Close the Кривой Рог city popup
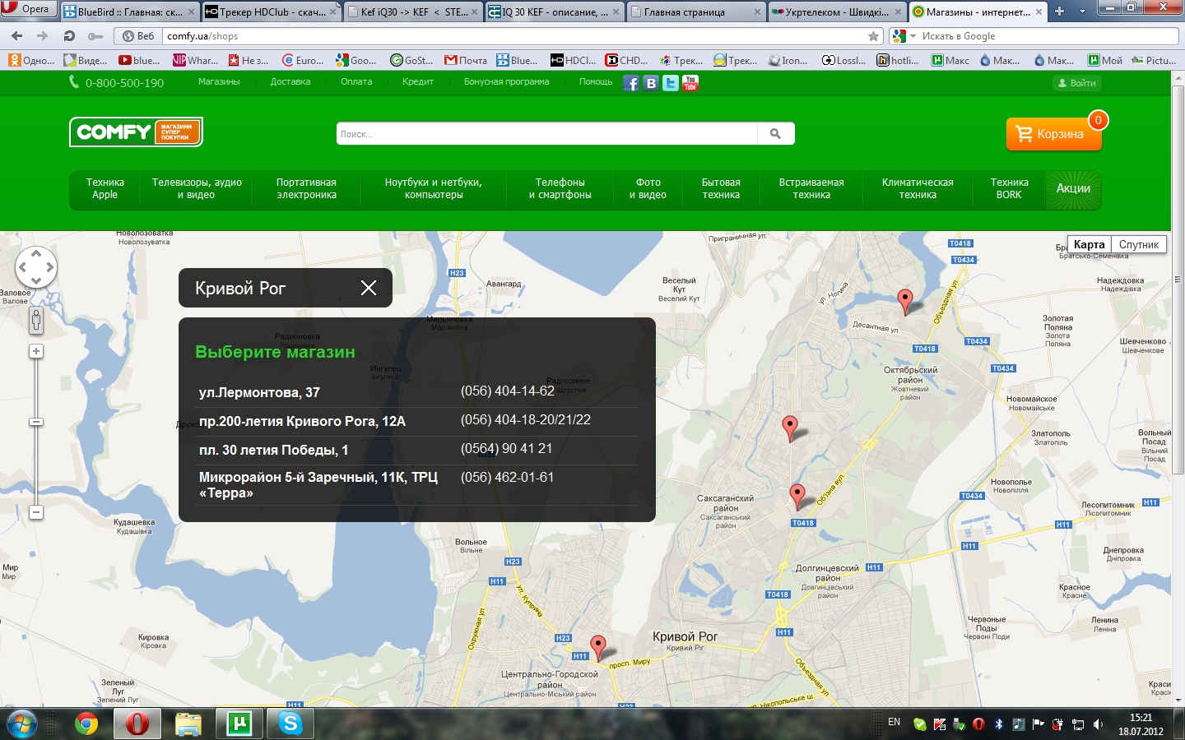This screenshot has width=1185, height=740. [369, 288]
